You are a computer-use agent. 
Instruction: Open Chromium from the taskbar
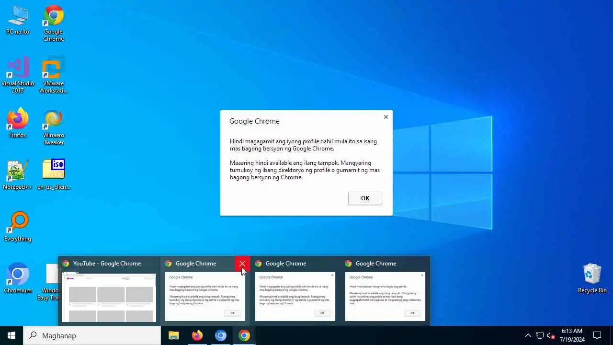[220, 335]
